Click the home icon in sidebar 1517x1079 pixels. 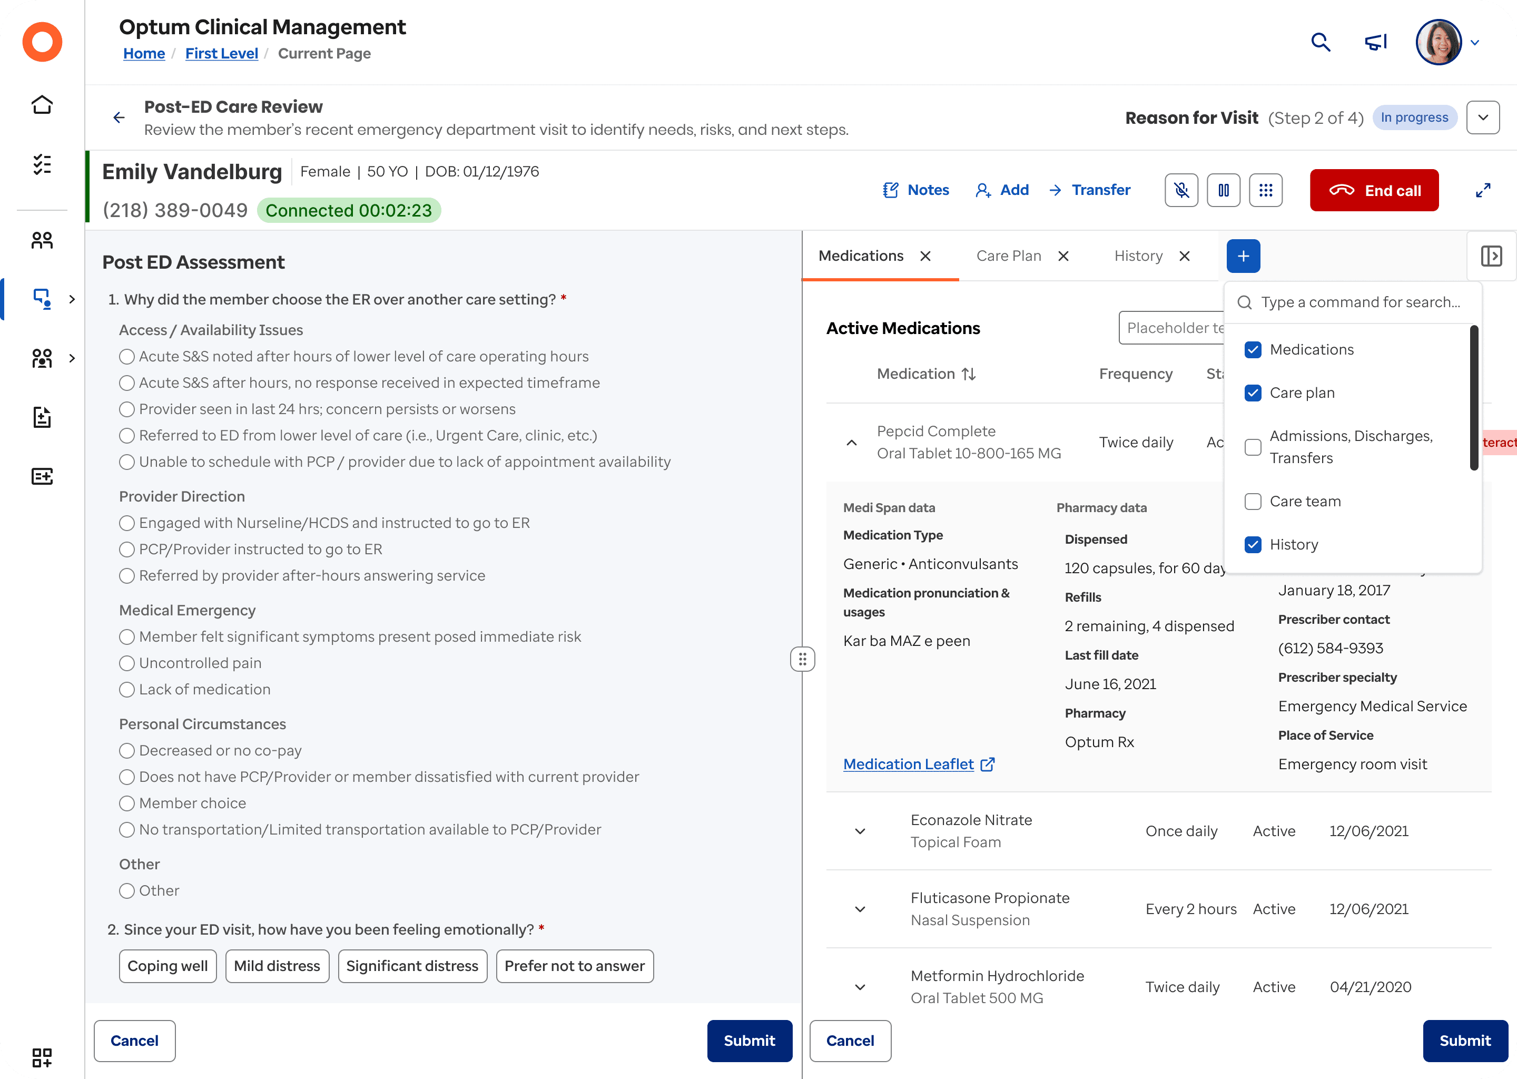point(42,105)
